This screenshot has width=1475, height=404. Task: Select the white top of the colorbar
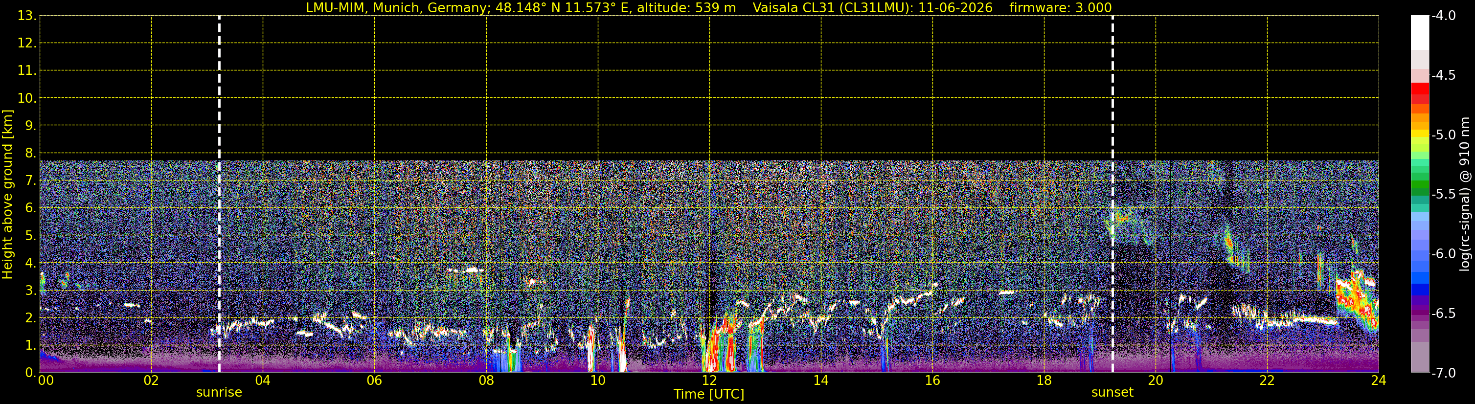coord(1420,33)
